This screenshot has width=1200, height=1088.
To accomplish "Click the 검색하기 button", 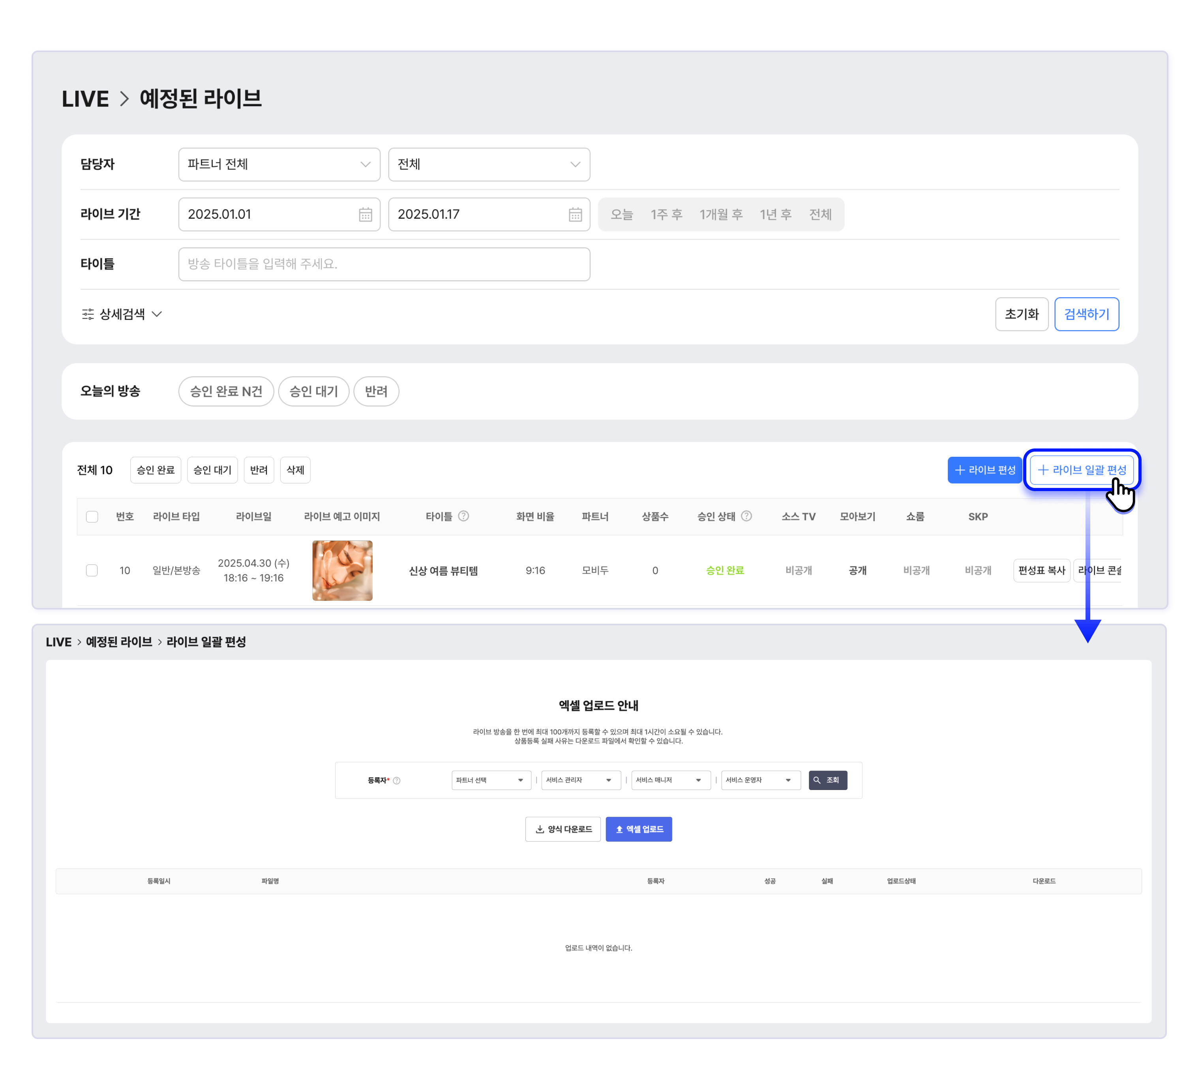I will click(1086, 314).
